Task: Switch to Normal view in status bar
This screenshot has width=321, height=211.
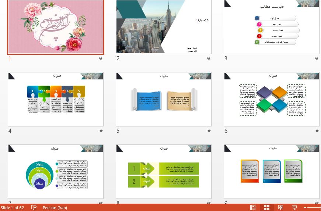Action: 253,208
